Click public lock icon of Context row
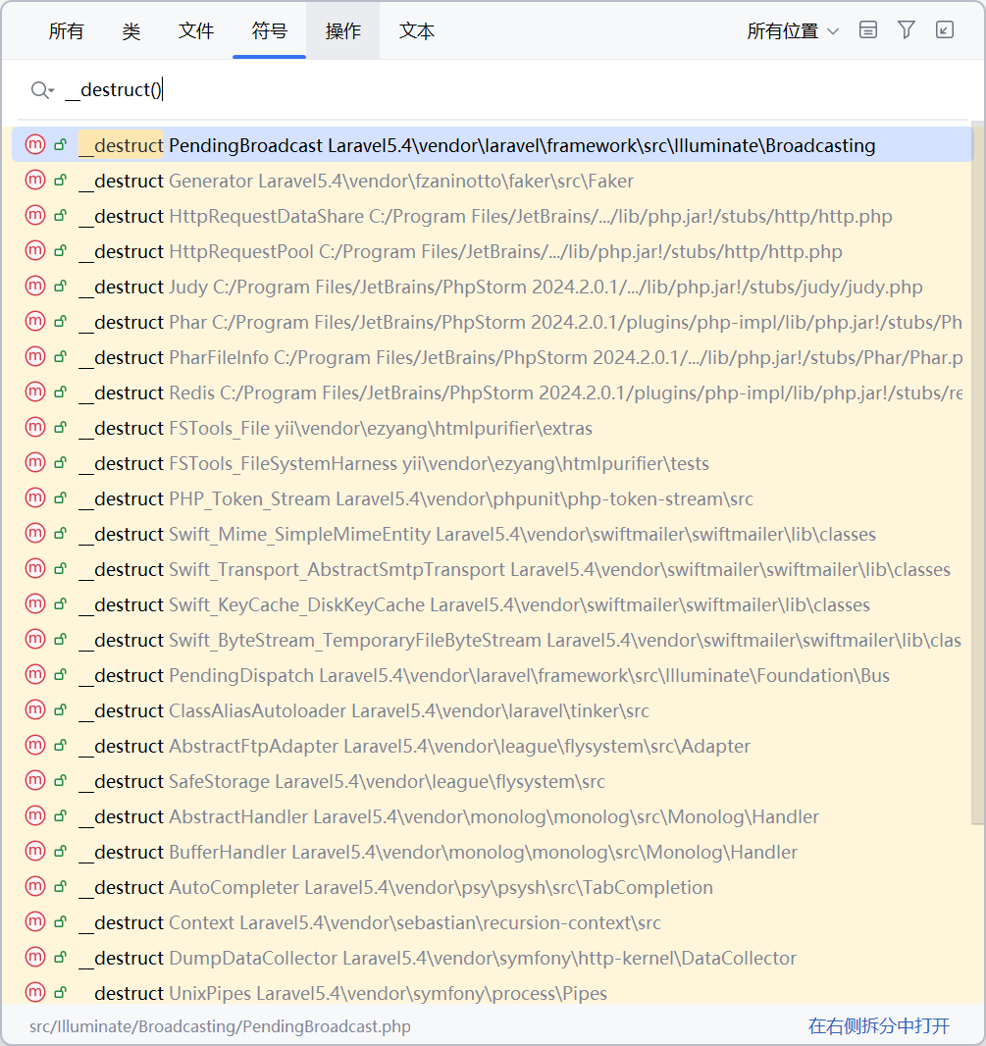 [61, 922]
